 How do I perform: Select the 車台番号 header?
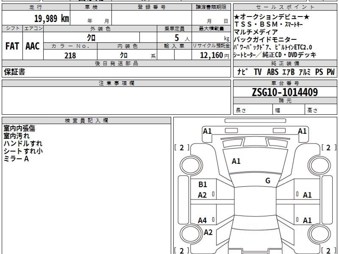tap(285, 83)
